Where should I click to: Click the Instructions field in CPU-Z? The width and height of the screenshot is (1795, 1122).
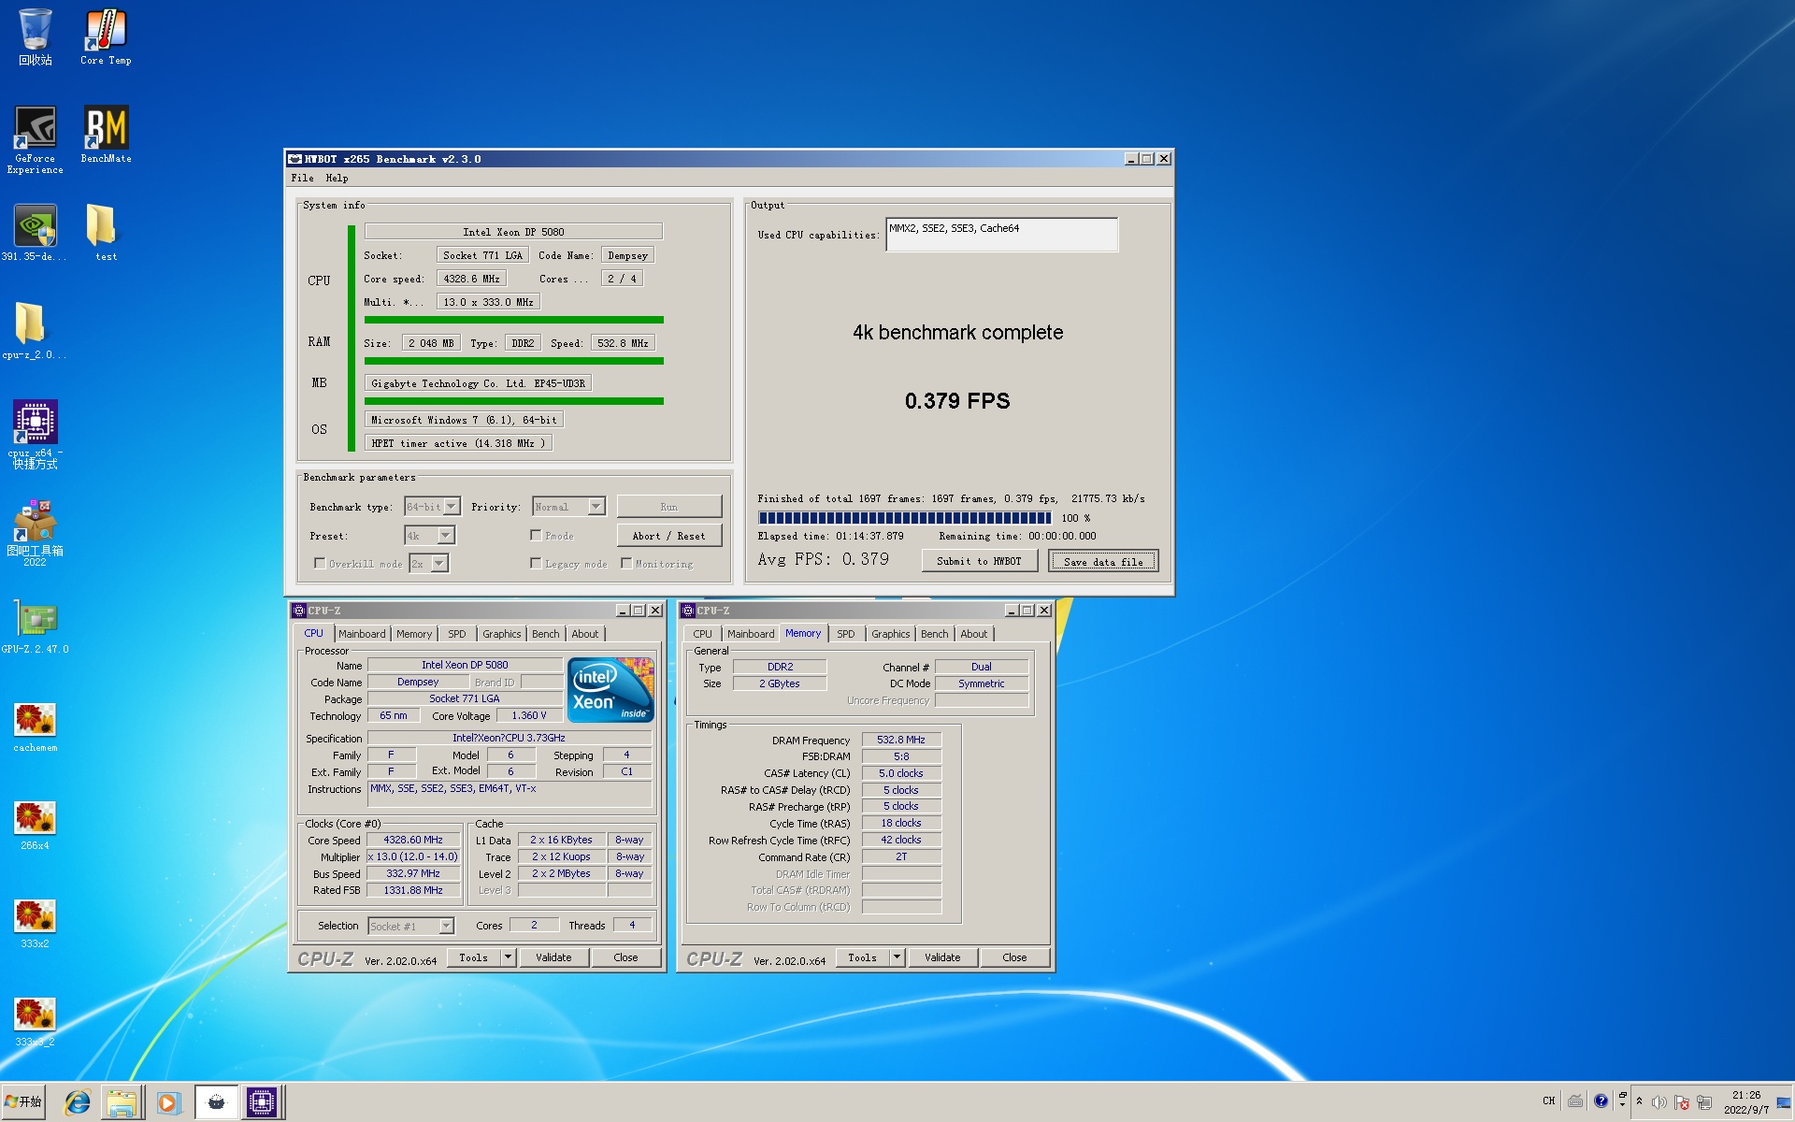coord(510,793)
